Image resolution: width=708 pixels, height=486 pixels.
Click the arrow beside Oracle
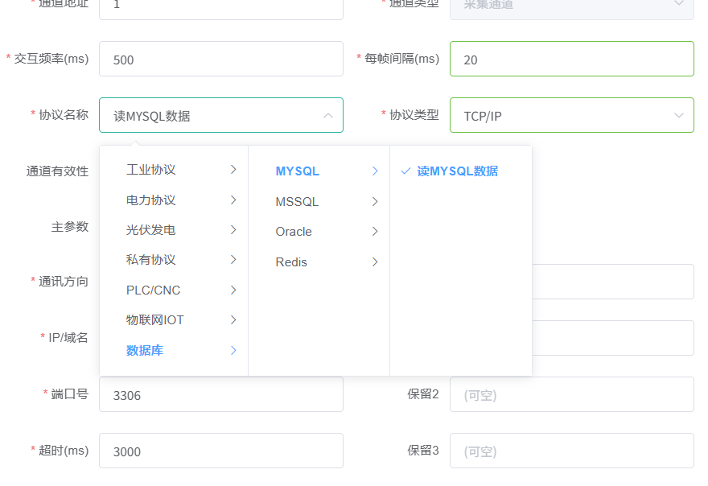point(375,232)
